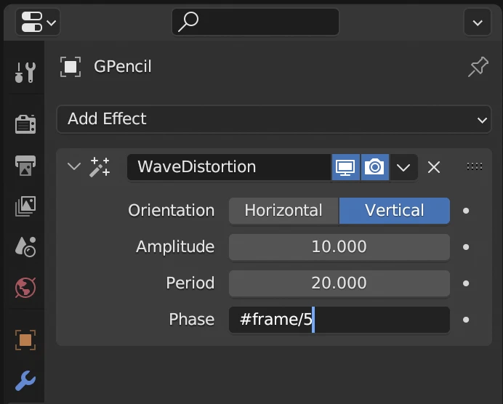Screen dimensions: 503x404
Task: Switch to Output properties tab icon
Action: point(25,165)
